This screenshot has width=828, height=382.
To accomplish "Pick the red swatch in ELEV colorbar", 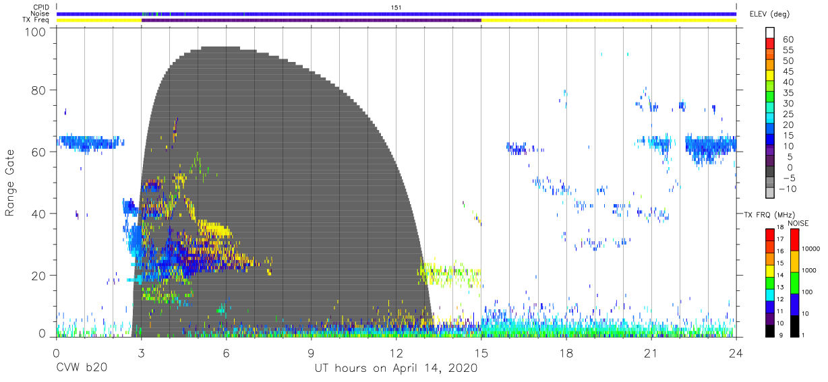I will pyautogui.click(x=770, y=44).
